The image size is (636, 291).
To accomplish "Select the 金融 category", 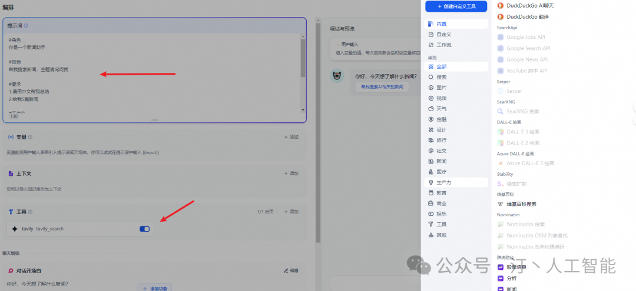I will [x=456, y=119].
